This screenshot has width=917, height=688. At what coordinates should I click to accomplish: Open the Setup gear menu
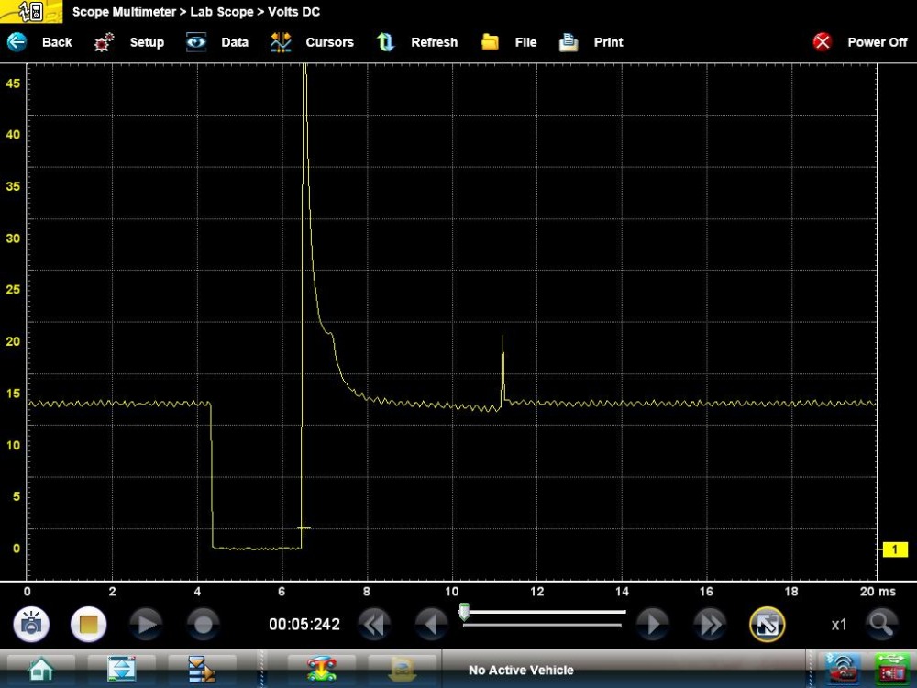pyautogui.click(x=105, y=42)
